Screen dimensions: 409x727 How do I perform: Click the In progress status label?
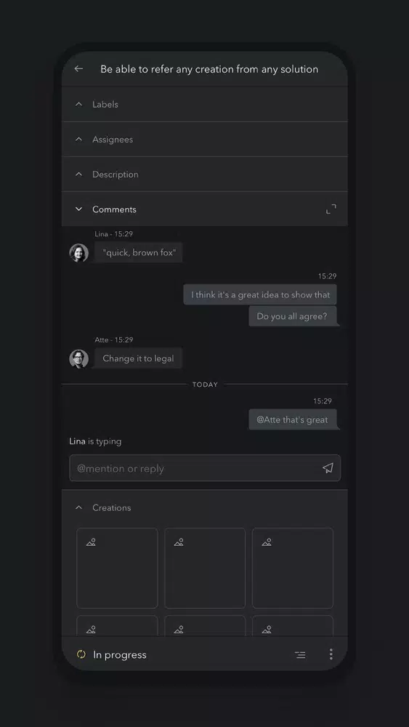tap(120, 655)
